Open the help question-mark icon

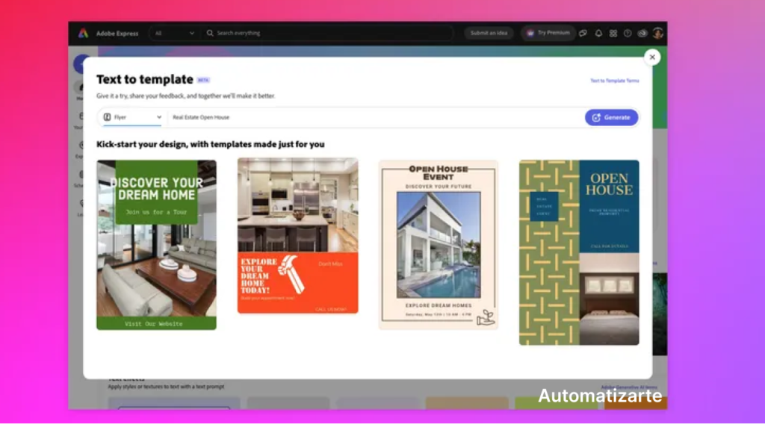pyautogui.click(x=628, y=33)
